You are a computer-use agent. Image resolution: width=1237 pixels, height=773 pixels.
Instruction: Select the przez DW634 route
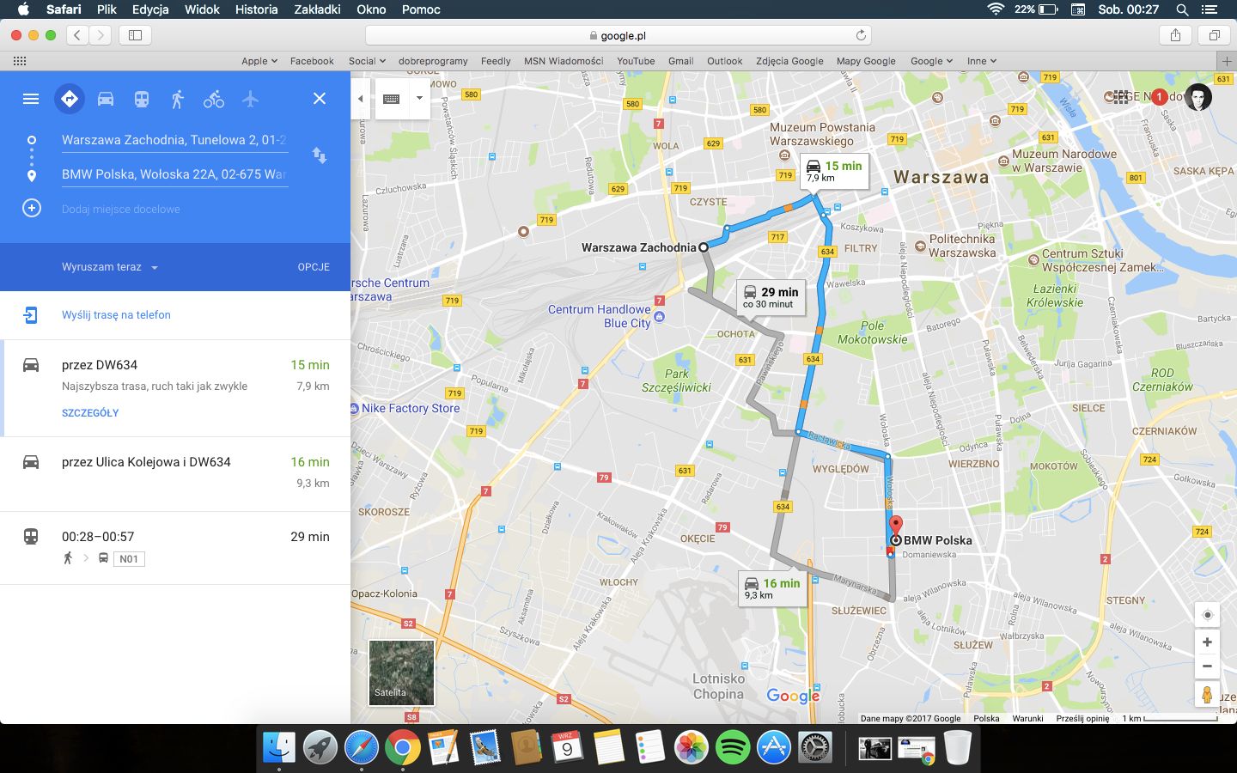pyautogui.click(x=175, y=388)
